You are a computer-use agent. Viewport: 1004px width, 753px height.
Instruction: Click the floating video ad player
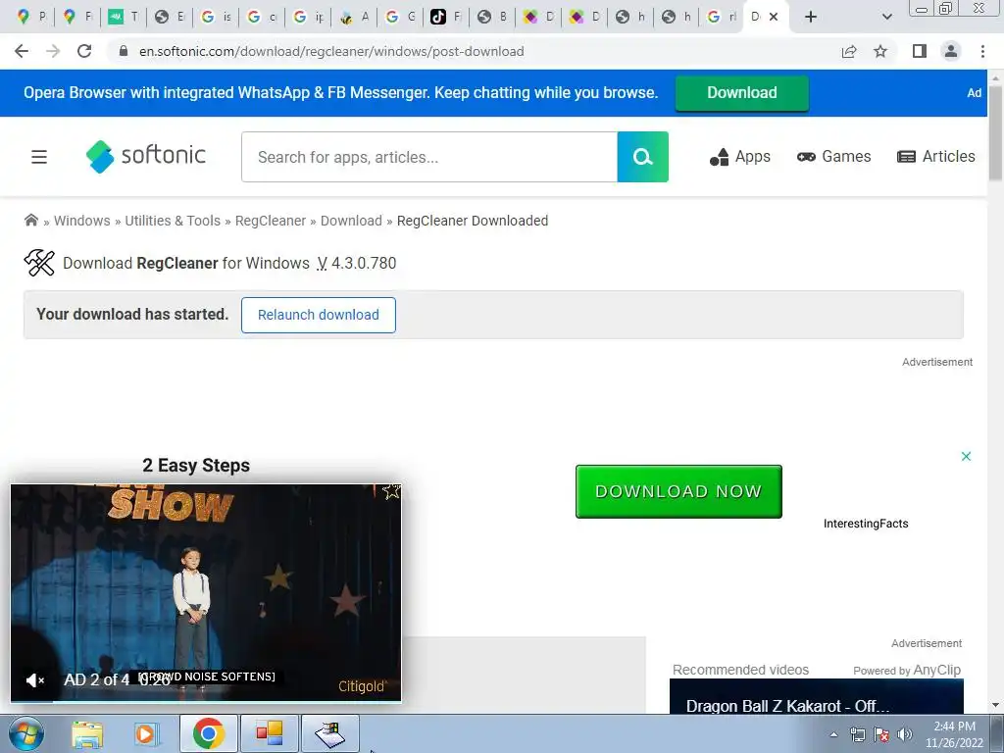click(x=206, y=593)
